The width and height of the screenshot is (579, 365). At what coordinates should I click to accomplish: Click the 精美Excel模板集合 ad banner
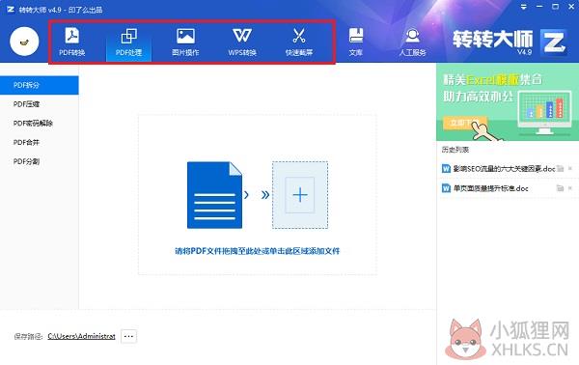click(x=508, y=102)
